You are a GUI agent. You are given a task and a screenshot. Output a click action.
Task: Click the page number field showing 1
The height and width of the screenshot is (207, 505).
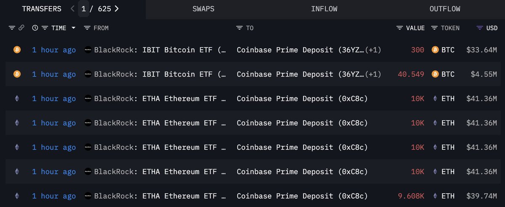(83, 9)
